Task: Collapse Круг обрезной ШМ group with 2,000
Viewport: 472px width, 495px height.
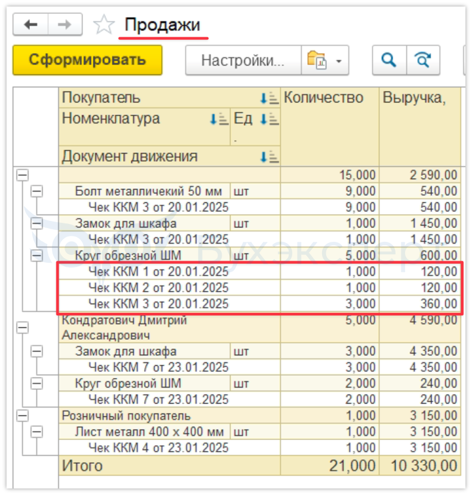Action: pyautogui.click(x=36, y=383)
